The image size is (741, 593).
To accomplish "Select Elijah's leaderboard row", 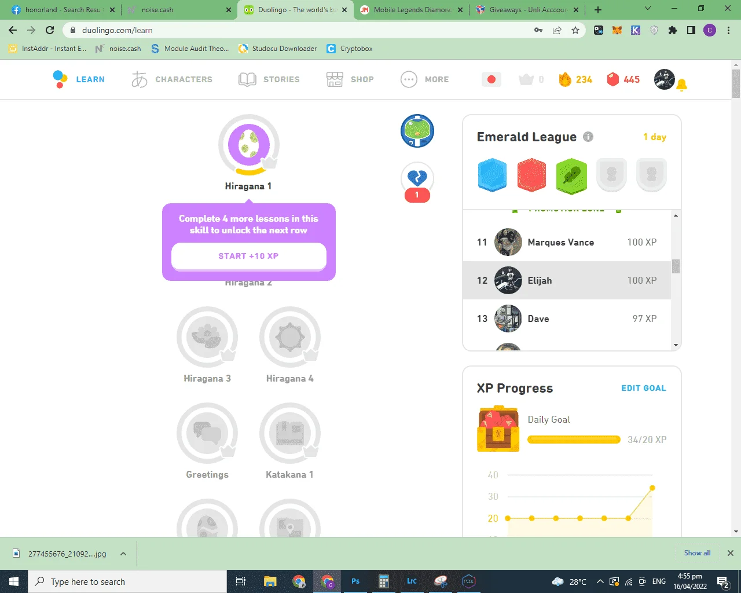I will (567, 280).
